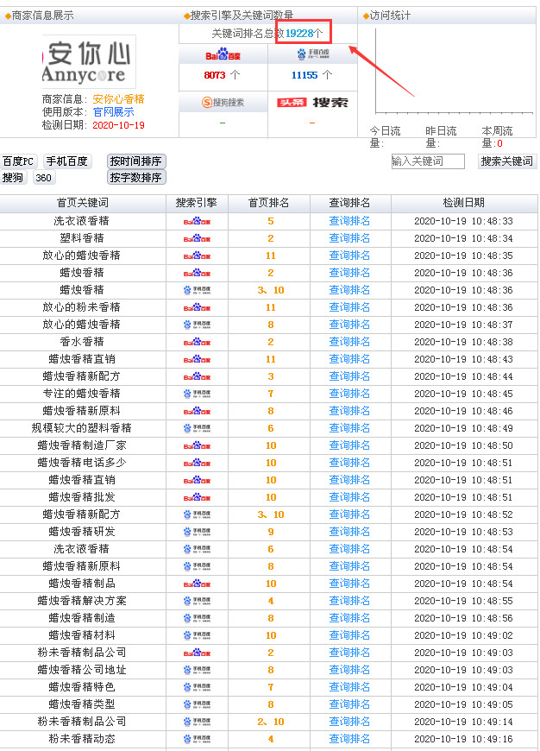Select the 搜狗 filter button

point(13,178)
